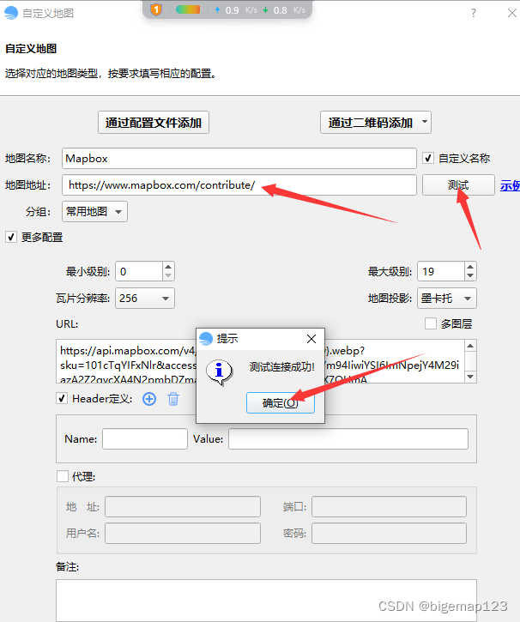Screen dimensions: 520x622
Task: Open the 地图投影 墨卡托 dropdown
Action: point(446,299)
